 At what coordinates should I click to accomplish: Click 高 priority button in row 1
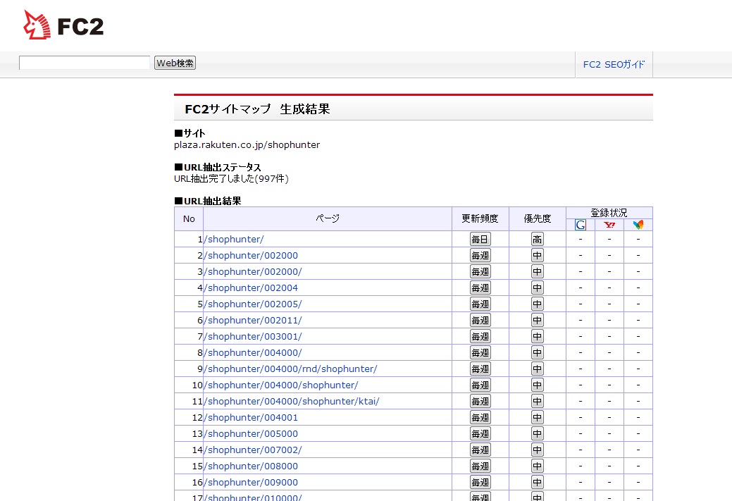(538, 240)
